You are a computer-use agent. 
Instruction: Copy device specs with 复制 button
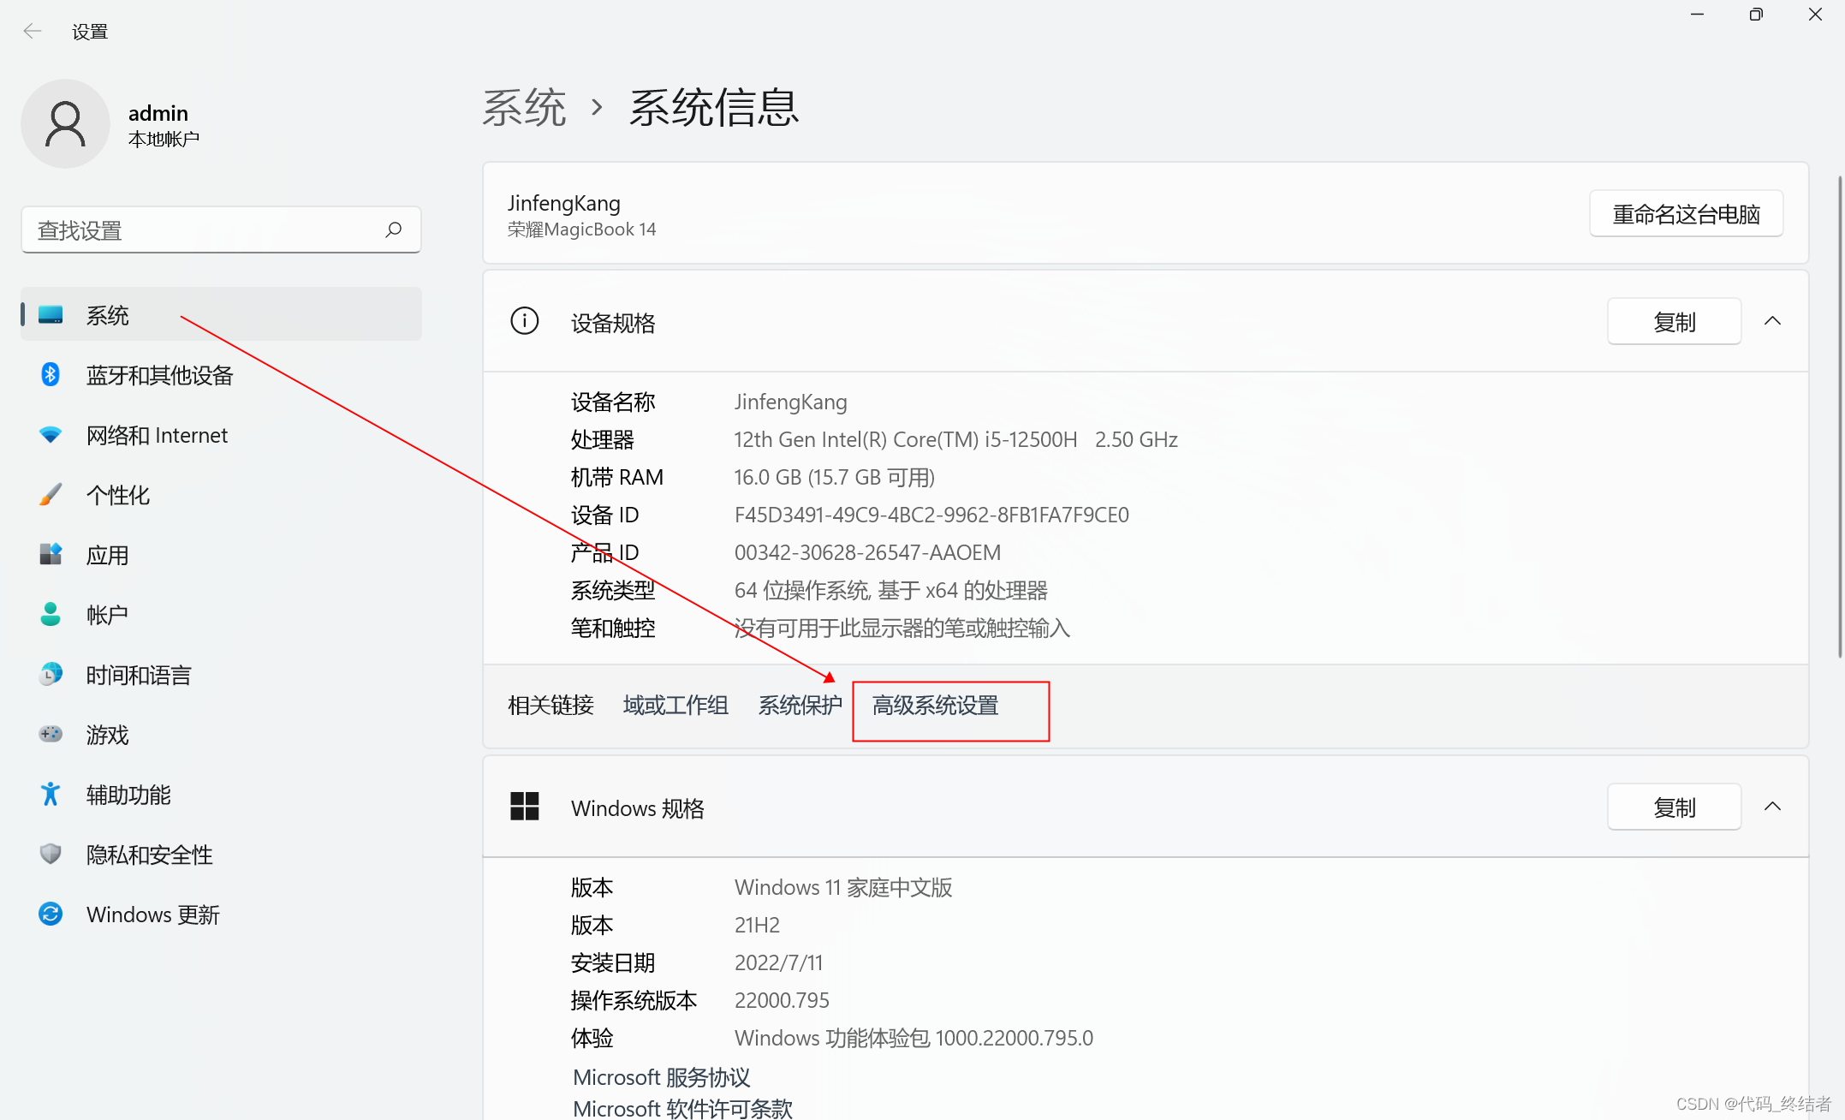(x=1674, y=322)
